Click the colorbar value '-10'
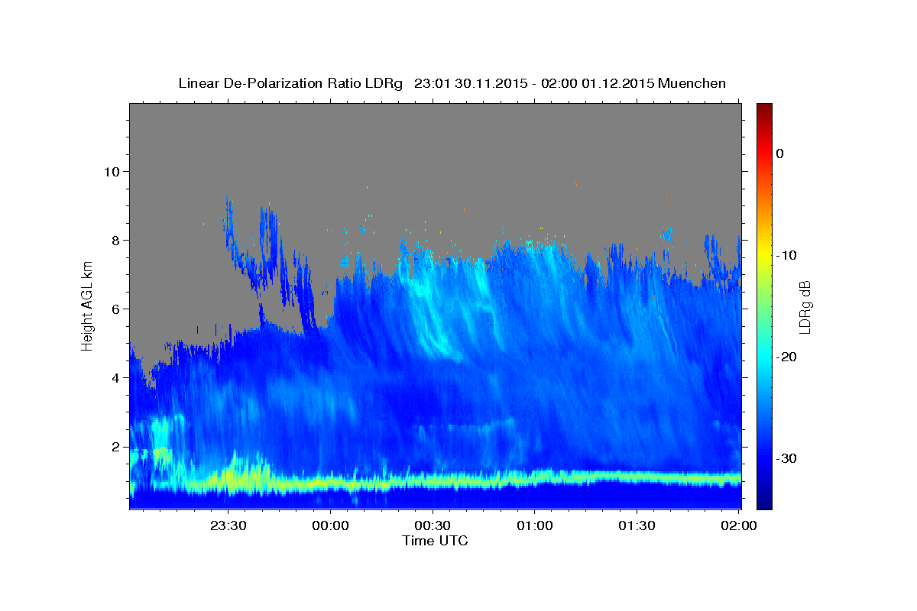 pyautogui.click(x=787, y=255)
